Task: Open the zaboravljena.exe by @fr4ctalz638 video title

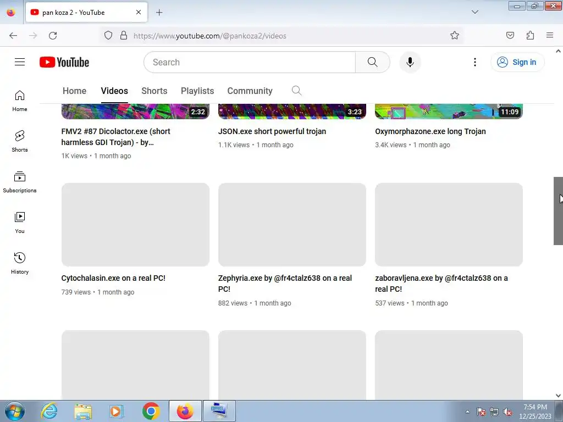Action: coord(441,284)
